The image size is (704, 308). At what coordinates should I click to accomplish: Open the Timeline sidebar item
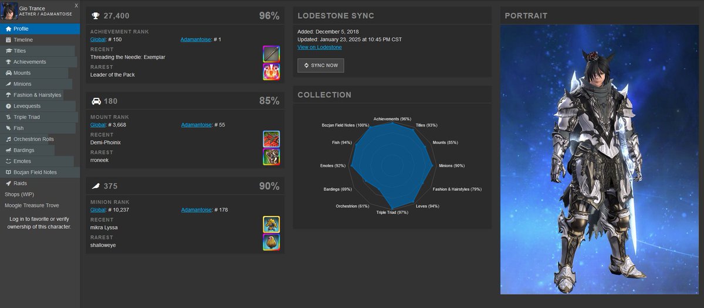[x=40, y=40]
